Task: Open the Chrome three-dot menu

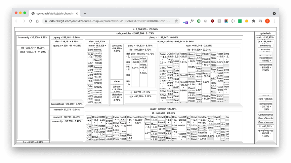Action: coord(274,21)
